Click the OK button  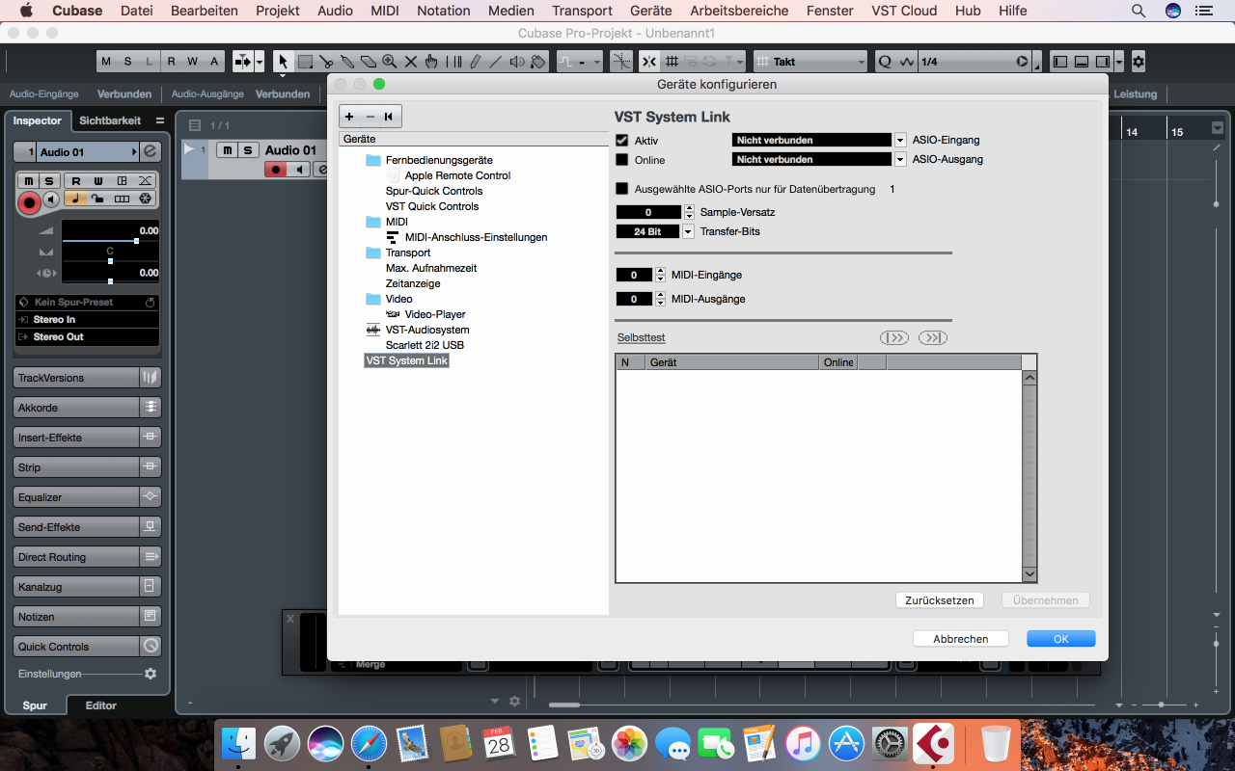pyautogui.click(x=1061, y=639)
